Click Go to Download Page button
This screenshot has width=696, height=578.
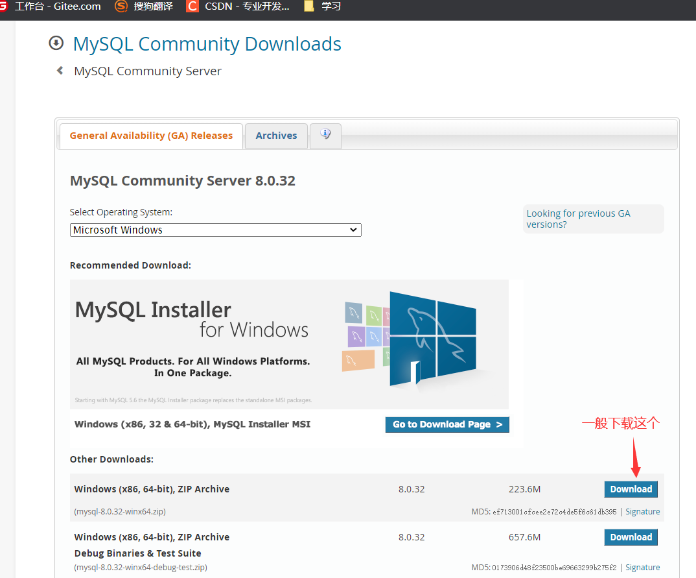click(x=447, y=424)
